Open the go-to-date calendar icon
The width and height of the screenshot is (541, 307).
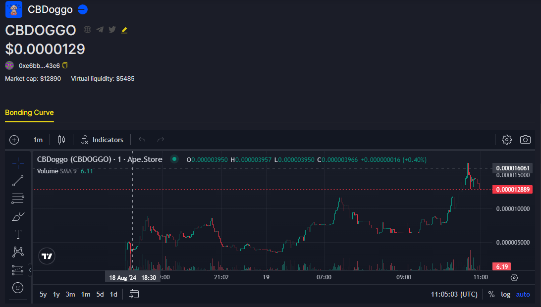click(x=134, y=294)
